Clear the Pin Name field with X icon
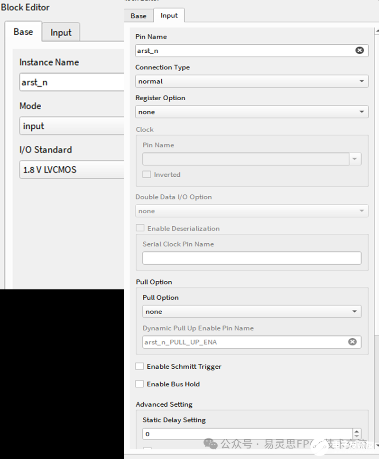 tap(360, 50)
